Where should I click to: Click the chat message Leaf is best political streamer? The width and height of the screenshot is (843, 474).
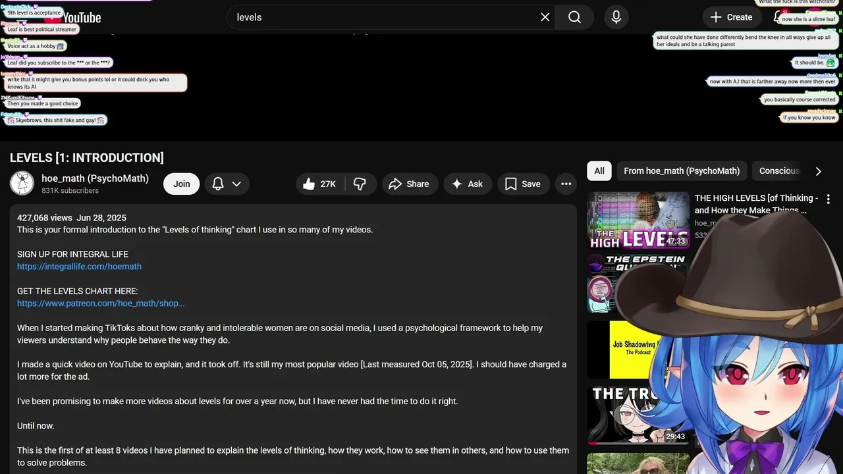click(x=41, y=30)
